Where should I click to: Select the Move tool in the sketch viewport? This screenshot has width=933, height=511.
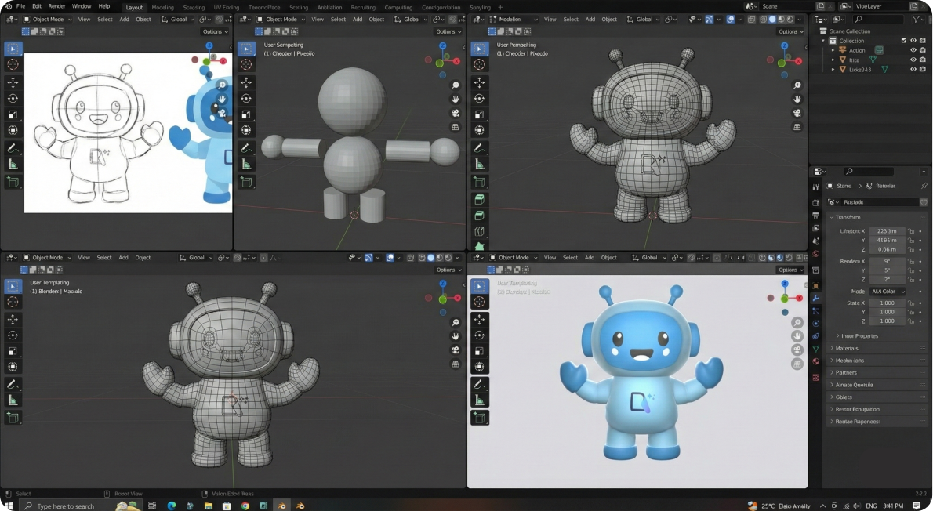click(x=13, y=82)
